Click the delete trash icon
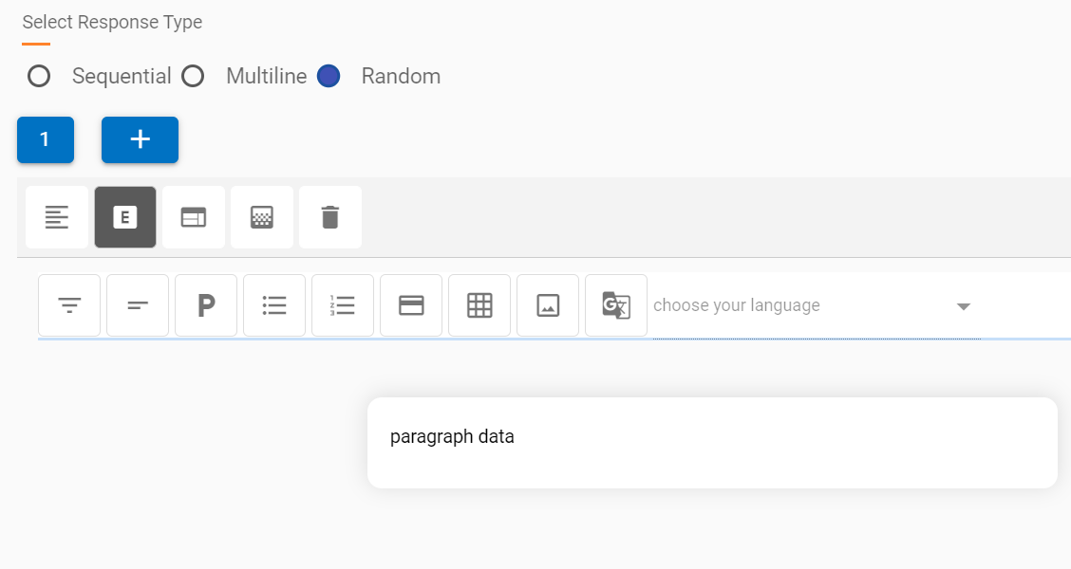1071x569 pixels. click(330, 217)
